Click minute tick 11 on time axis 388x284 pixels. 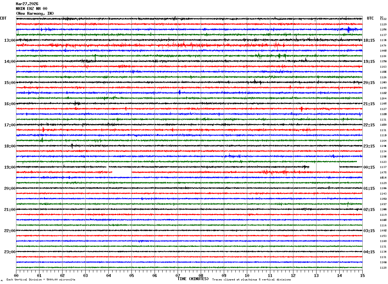pyautogui.click(x=270, y=275)
